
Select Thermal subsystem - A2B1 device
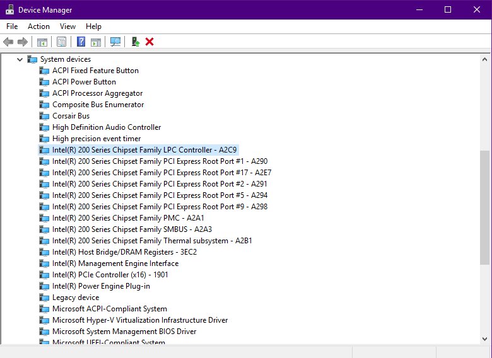[x=152, y=241]
